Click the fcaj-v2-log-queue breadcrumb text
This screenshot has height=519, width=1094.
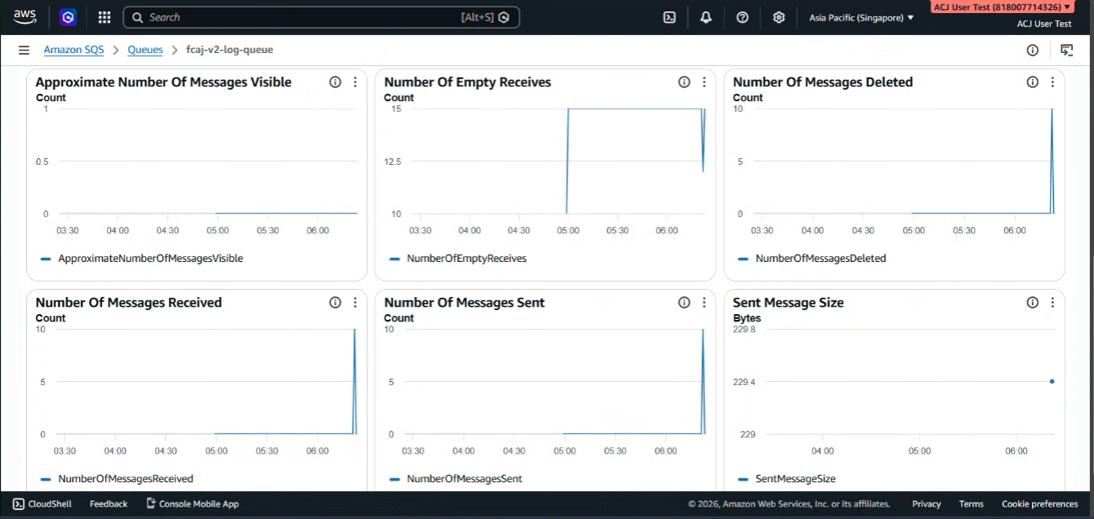tap(229, 50)
